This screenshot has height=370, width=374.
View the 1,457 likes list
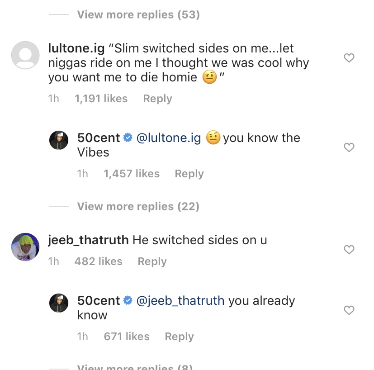pyautogui.click(x=132, y=174)
